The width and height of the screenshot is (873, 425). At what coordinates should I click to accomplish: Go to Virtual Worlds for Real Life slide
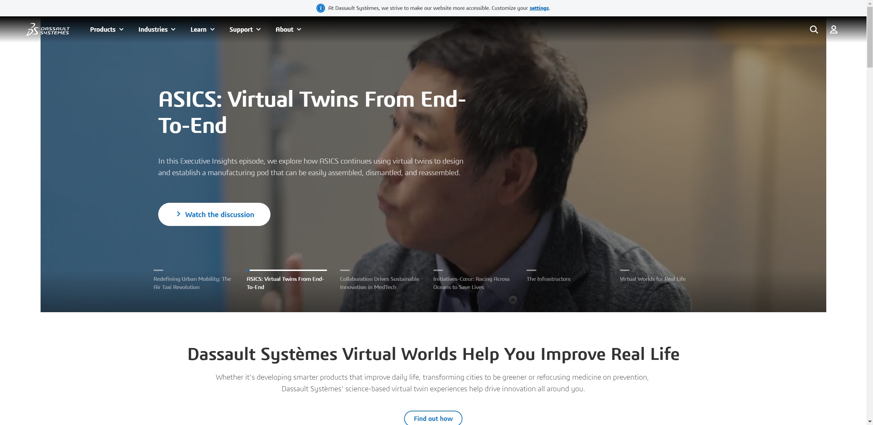(x=652, y=279)
